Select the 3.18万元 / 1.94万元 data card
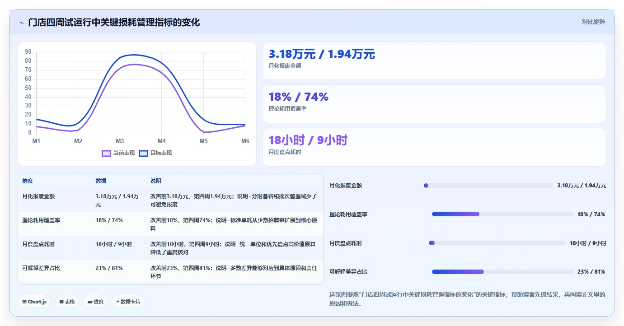Viewport: 624px width, 326px height. click(x=434, y=61)
